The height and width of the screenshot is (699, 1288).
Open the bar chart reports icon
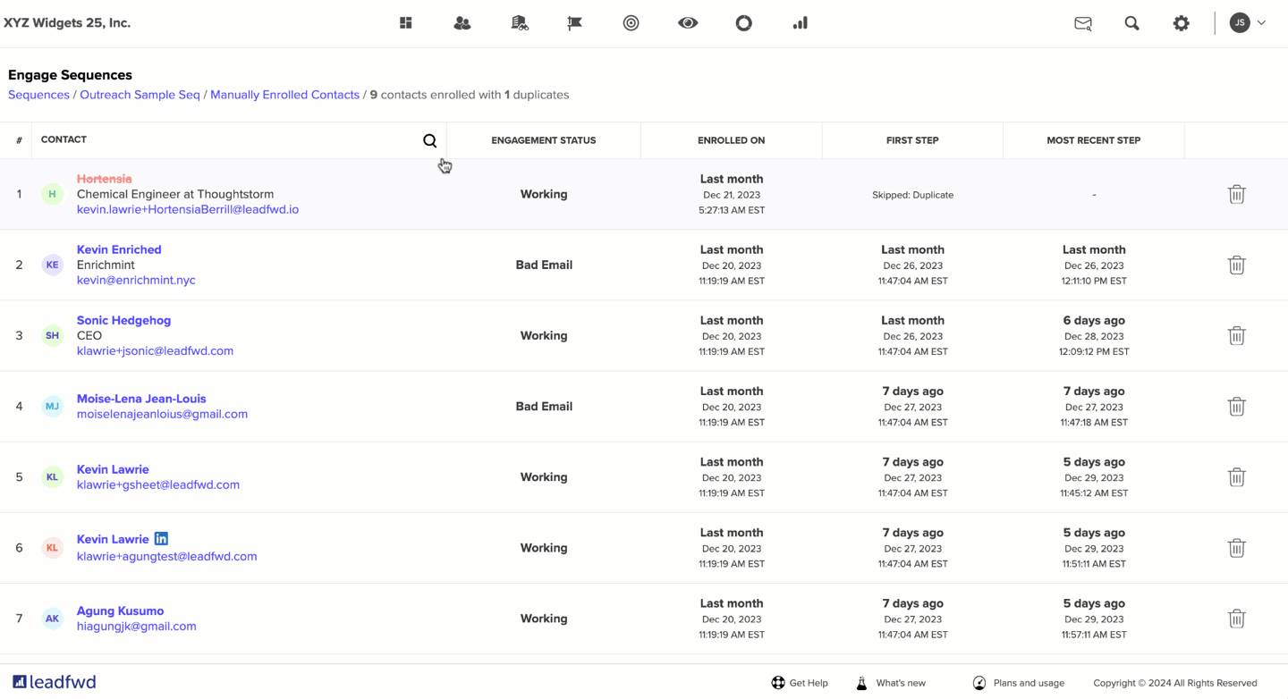click(800, 23)
